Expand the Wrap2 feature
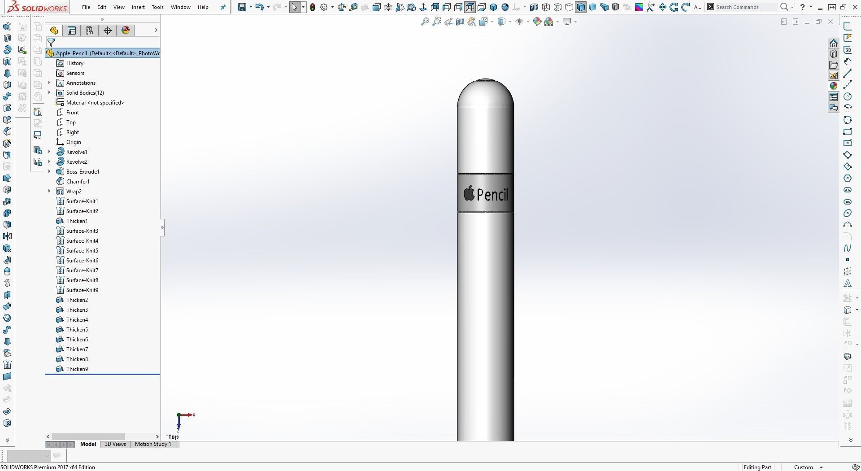 [x=49, y=192]
